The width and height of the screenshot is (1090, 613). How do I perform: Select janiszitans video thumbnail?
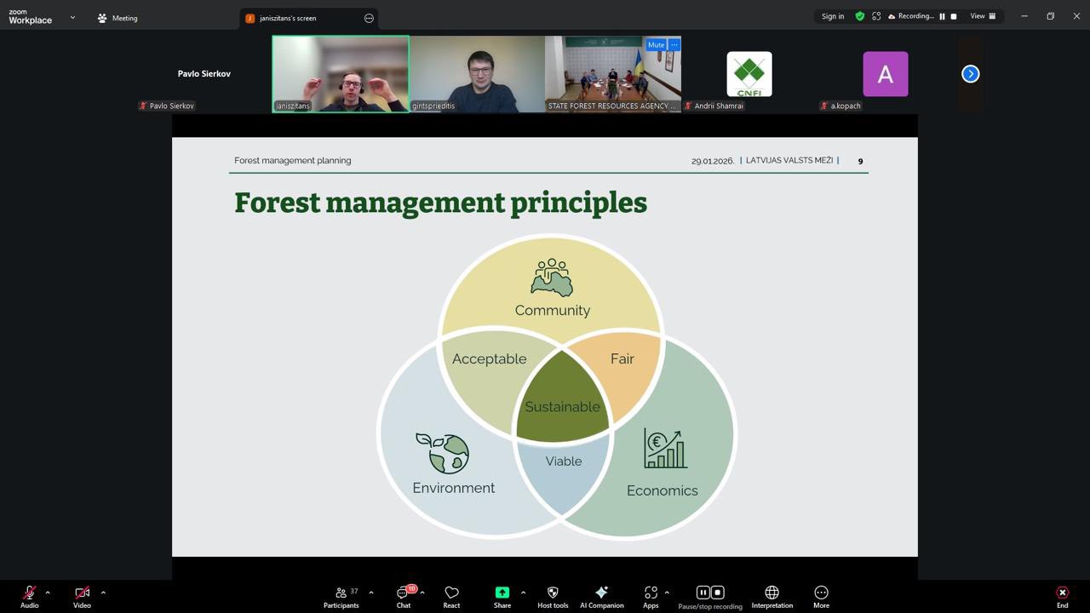click(x=341, y=74)
